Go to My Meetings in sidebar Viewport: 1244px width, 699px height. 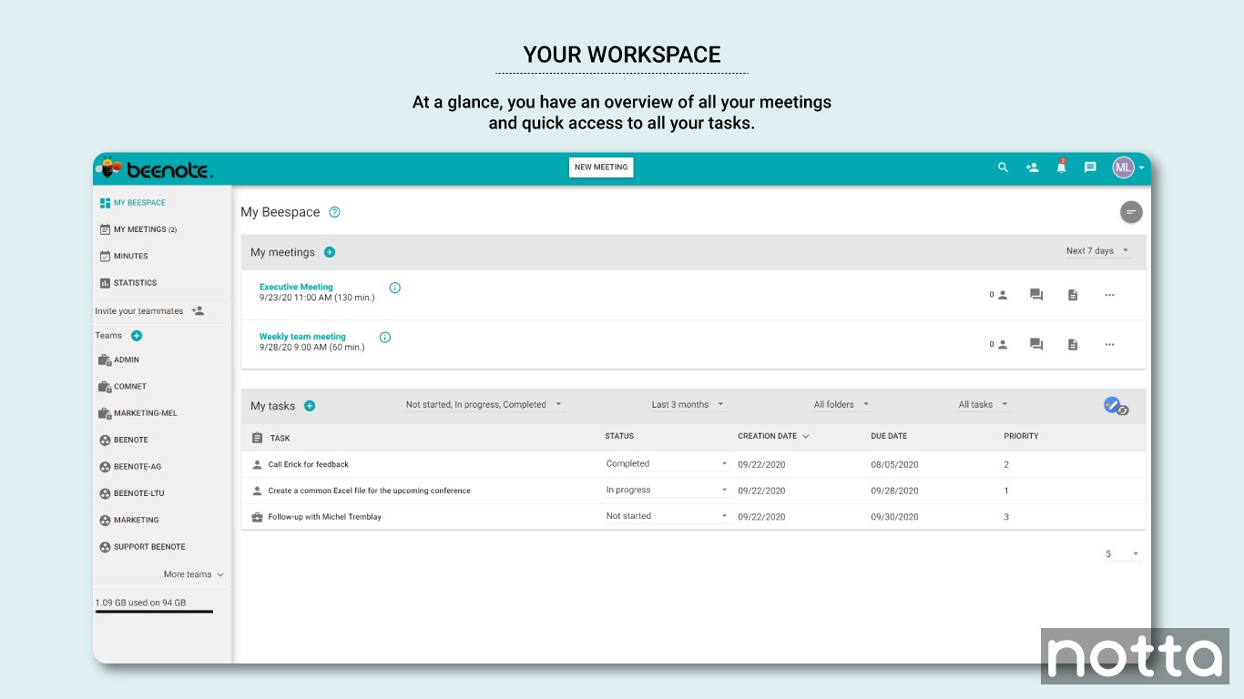pyautogui.click(x=139, y=229)
